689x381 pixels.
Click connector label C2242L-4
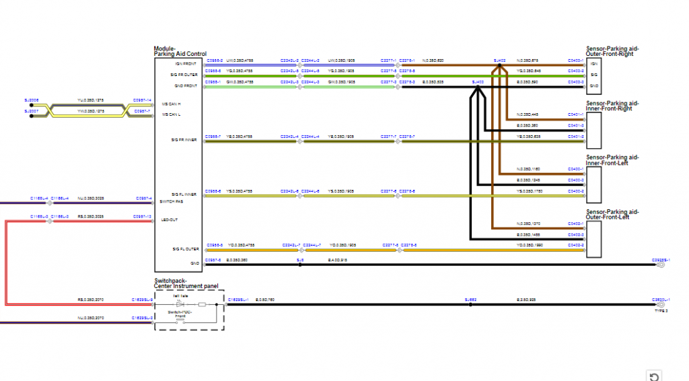tap(289, 137)
